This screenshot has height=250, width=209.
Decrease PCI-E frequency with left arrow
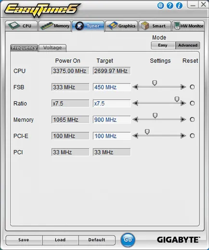pyautogui.click(x=135, y=136)
